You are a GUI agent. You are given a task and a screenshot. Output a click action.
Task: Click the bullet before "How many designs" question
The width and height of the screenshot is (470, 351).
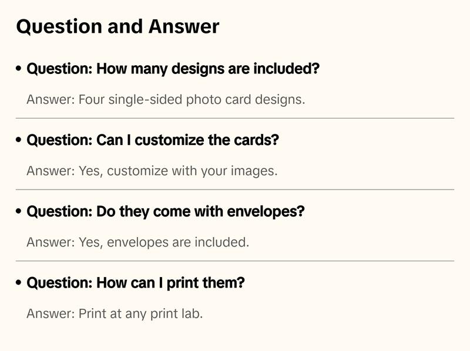point(19,69)
